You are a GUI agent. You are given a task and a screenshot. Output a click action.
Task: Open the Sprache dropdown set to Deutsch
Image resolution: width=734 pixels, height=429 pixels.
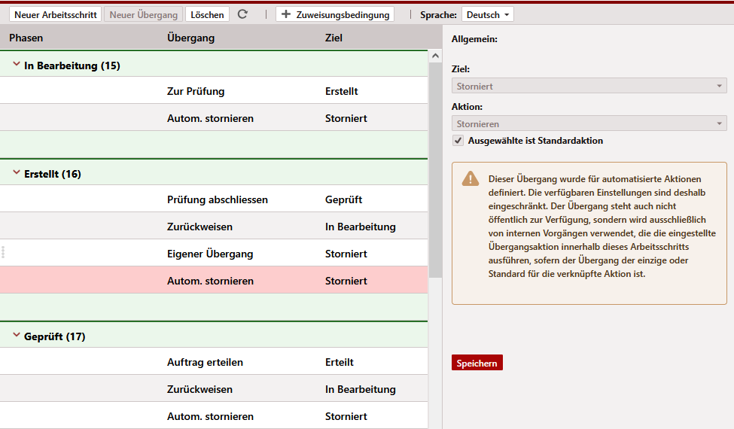coord(488,14)
